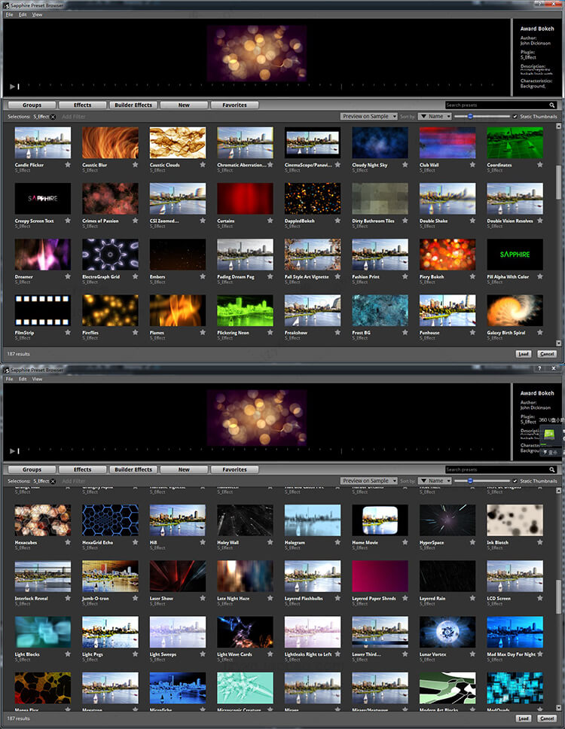Open the View menu in bottom window
This screenshot has width=565, height=729.
tap(37, 379)
